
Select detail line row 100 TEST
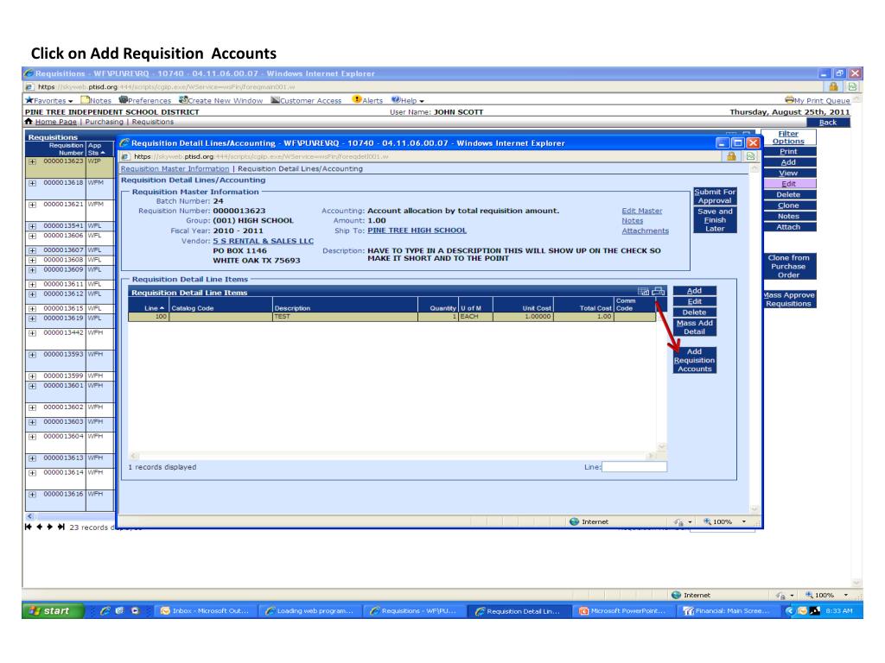click(392, 317)
